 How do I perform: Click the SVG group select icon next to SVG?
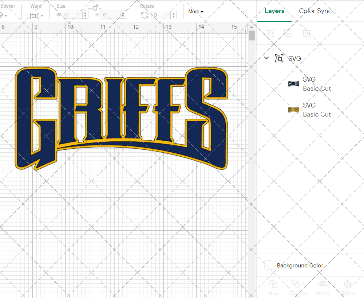click(279, 58)
